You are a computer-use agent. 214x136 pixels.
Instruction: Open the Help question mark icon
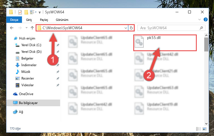point(206,19)
